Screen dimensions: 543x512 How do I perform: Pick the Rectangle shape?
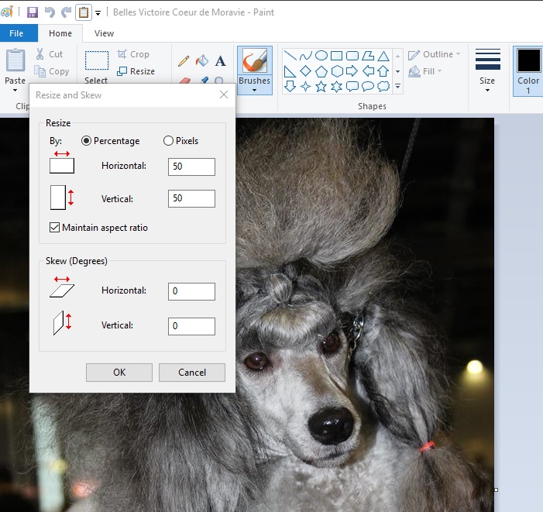point(337,56)
